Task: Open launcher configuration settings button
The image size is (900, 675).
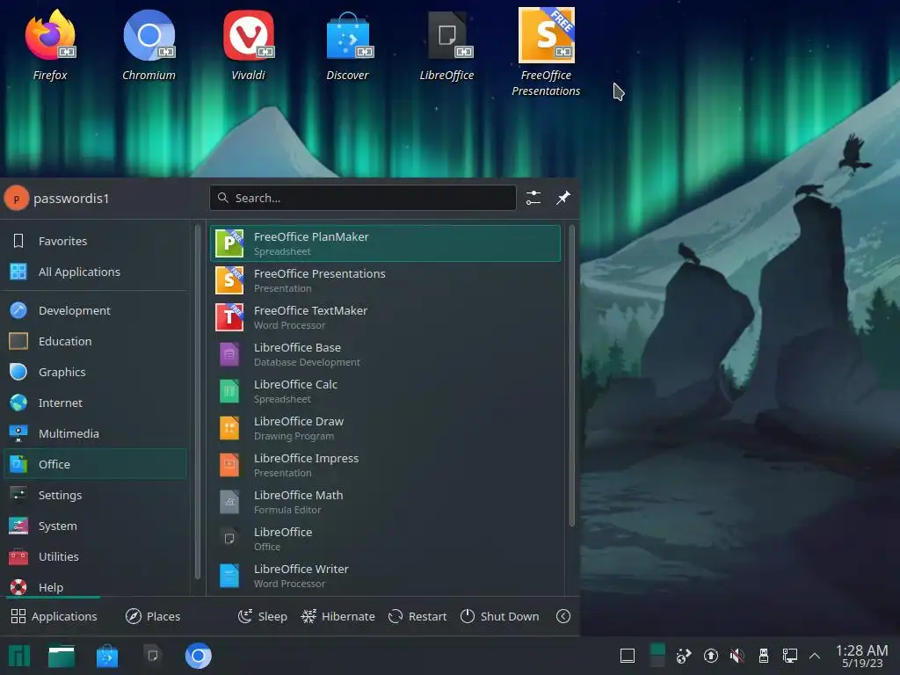Action: coord(533,198)
